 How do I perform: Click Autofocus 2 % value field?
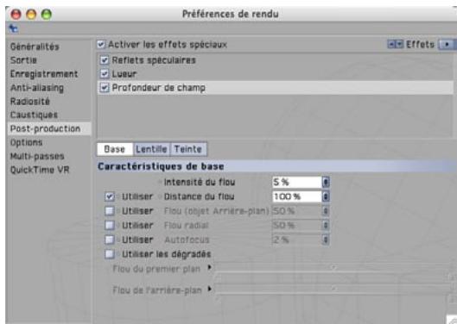296,240
